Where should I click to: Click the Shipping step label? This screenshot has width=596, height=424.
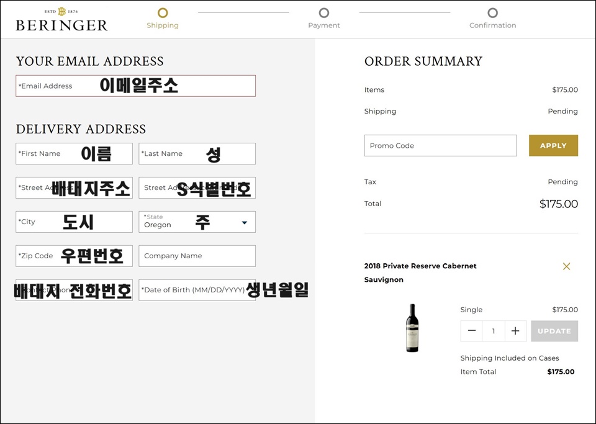(163, 25)
